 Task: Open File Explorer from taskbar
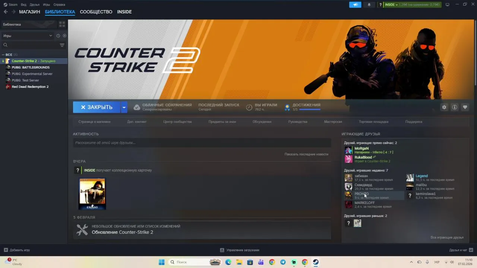point(239,262)
